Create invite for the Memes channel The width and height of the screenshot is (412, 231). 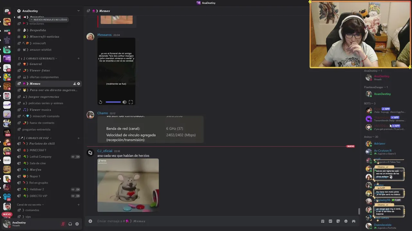coord(75,84)
